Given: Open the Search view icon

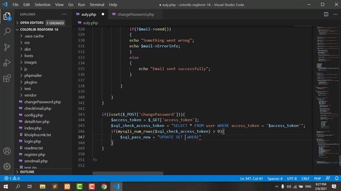Looking at the screenshot, I should pos(7,31).
